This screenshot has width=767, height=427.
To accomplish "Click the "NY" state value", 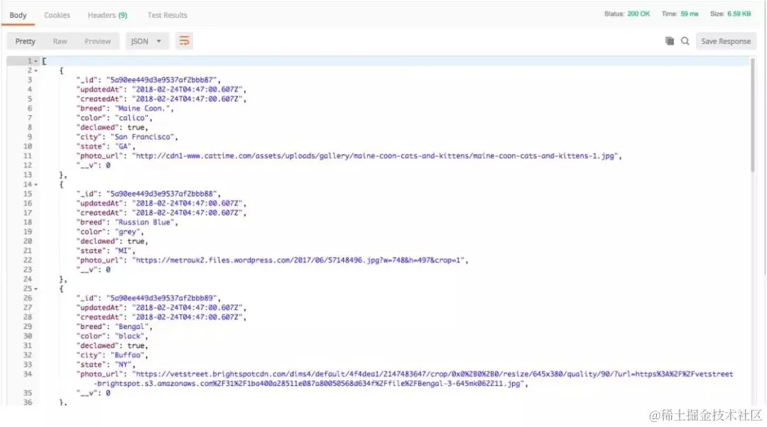I will (124, 365).
